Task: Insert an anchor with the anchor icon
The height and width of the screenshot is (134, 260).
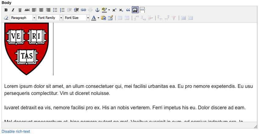Action: tap(97, 10)
